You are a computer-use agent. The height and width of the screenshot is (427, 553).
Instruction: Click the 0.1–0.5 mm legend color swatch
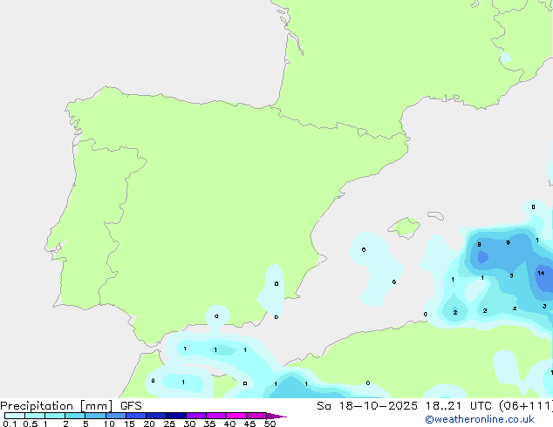pyautogui.click(x=15, y=416)
